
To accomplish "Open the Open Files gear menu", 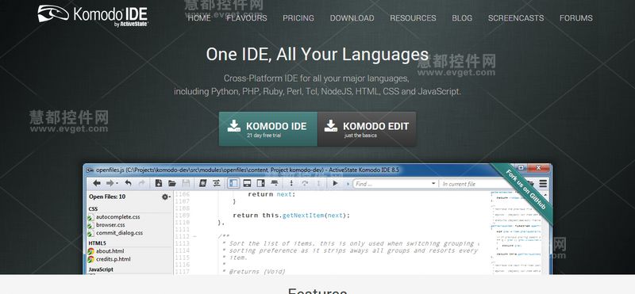I will tap(165, 197).
